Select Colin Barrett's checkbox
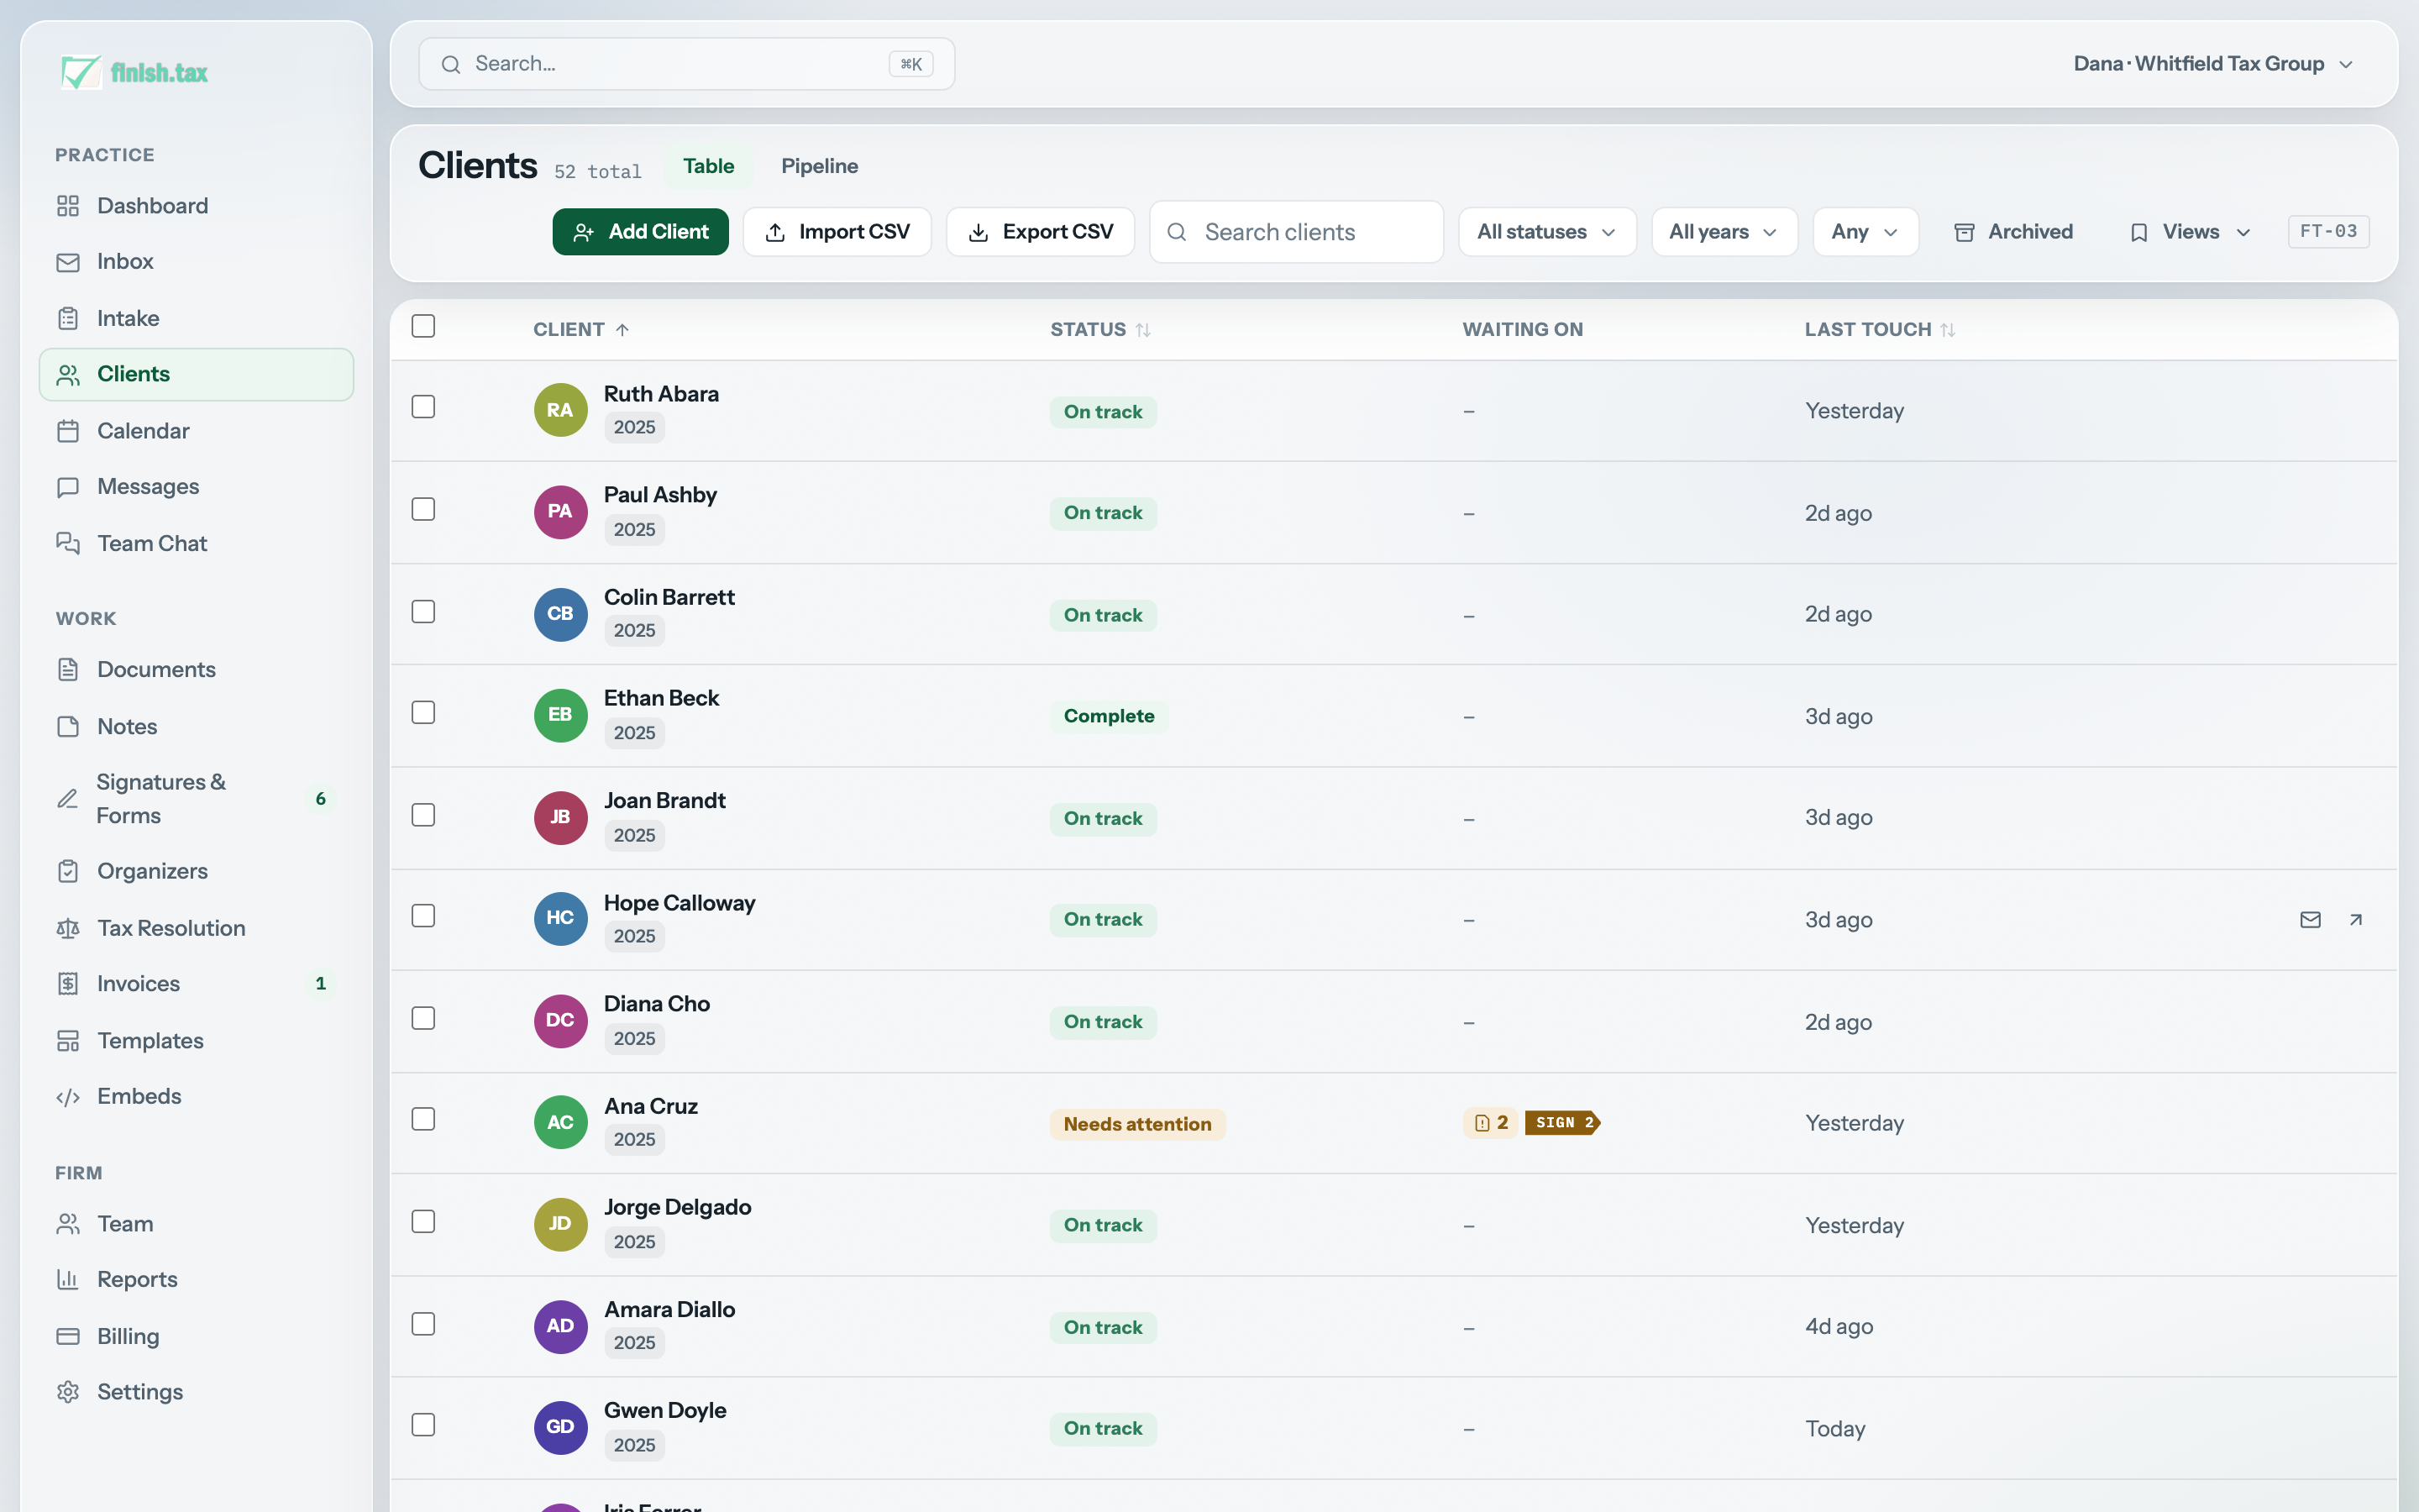The width and height of the screenshot is (2419, 1512). click(x=424, y=611)
